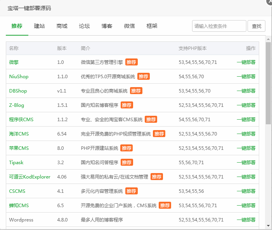The width and height of the screenshot is (272, 230).
Task: Click the 推荐 badge in Z-Blog row
Action: tap(127, 105)
